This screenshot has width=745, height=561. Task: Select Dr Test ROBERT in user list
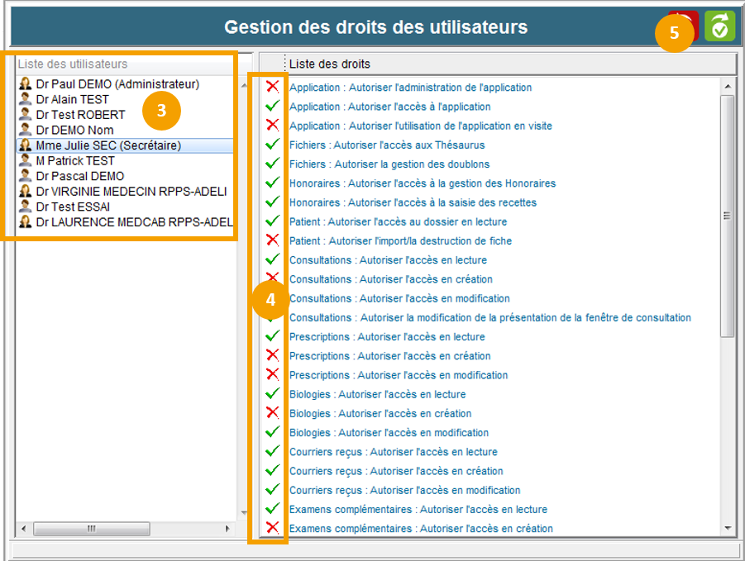click(x=80, y=115)
